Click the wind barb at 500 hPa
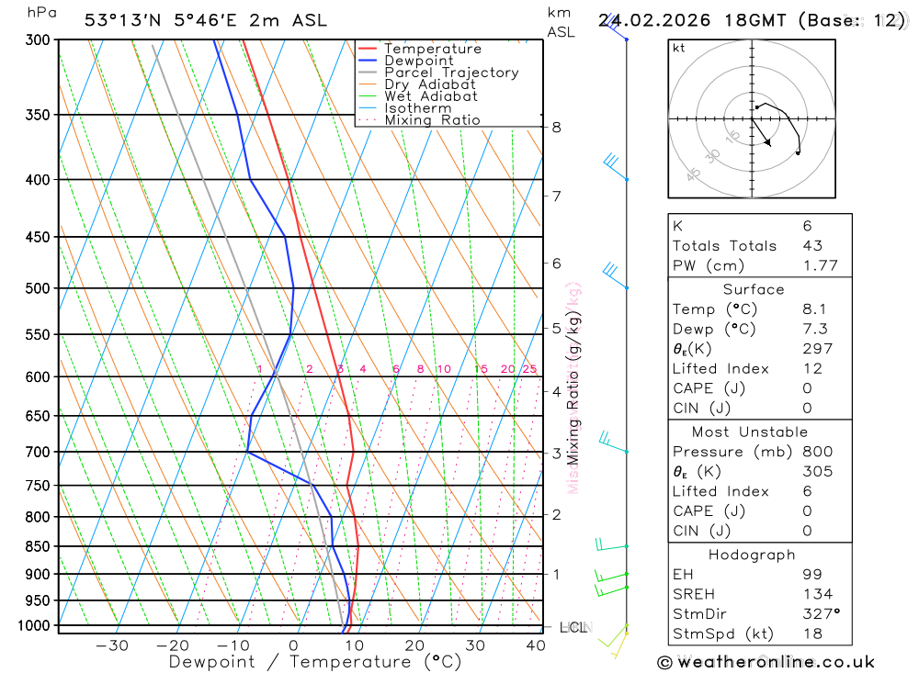The width and height of the screenshot is (919, 673). click(615, 275)
